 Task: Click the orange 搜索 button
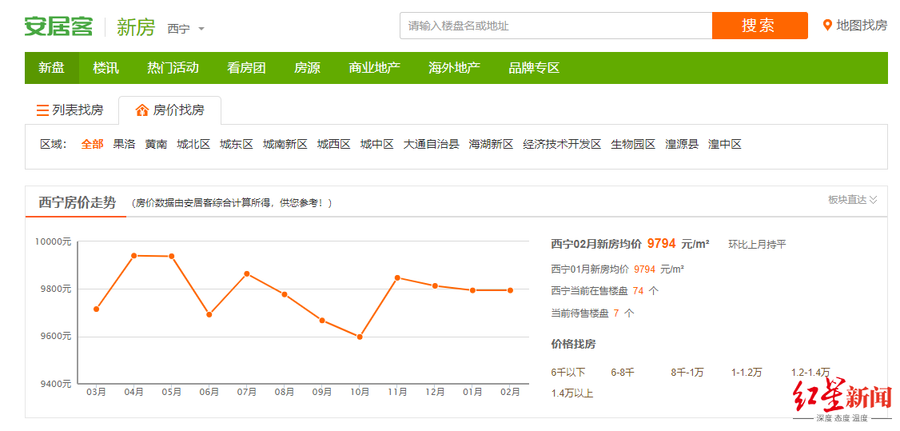click(759, 26)
